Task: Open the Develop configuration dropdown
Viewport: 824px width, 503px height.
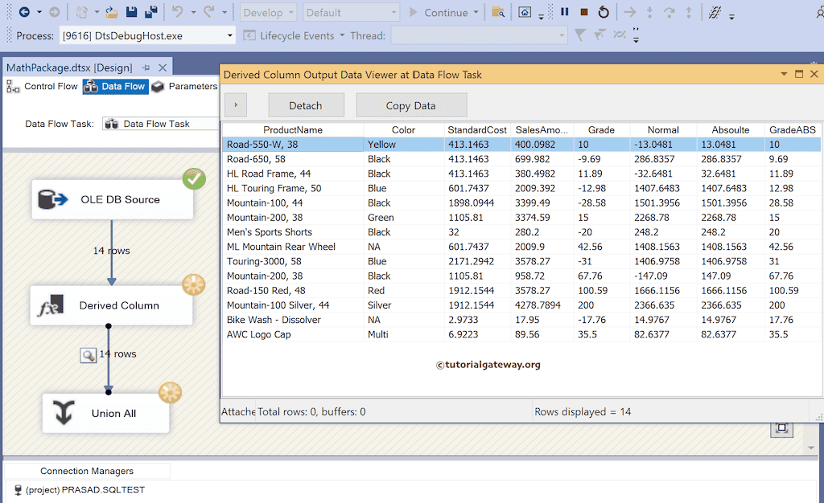Action: [x=268, y=12]
